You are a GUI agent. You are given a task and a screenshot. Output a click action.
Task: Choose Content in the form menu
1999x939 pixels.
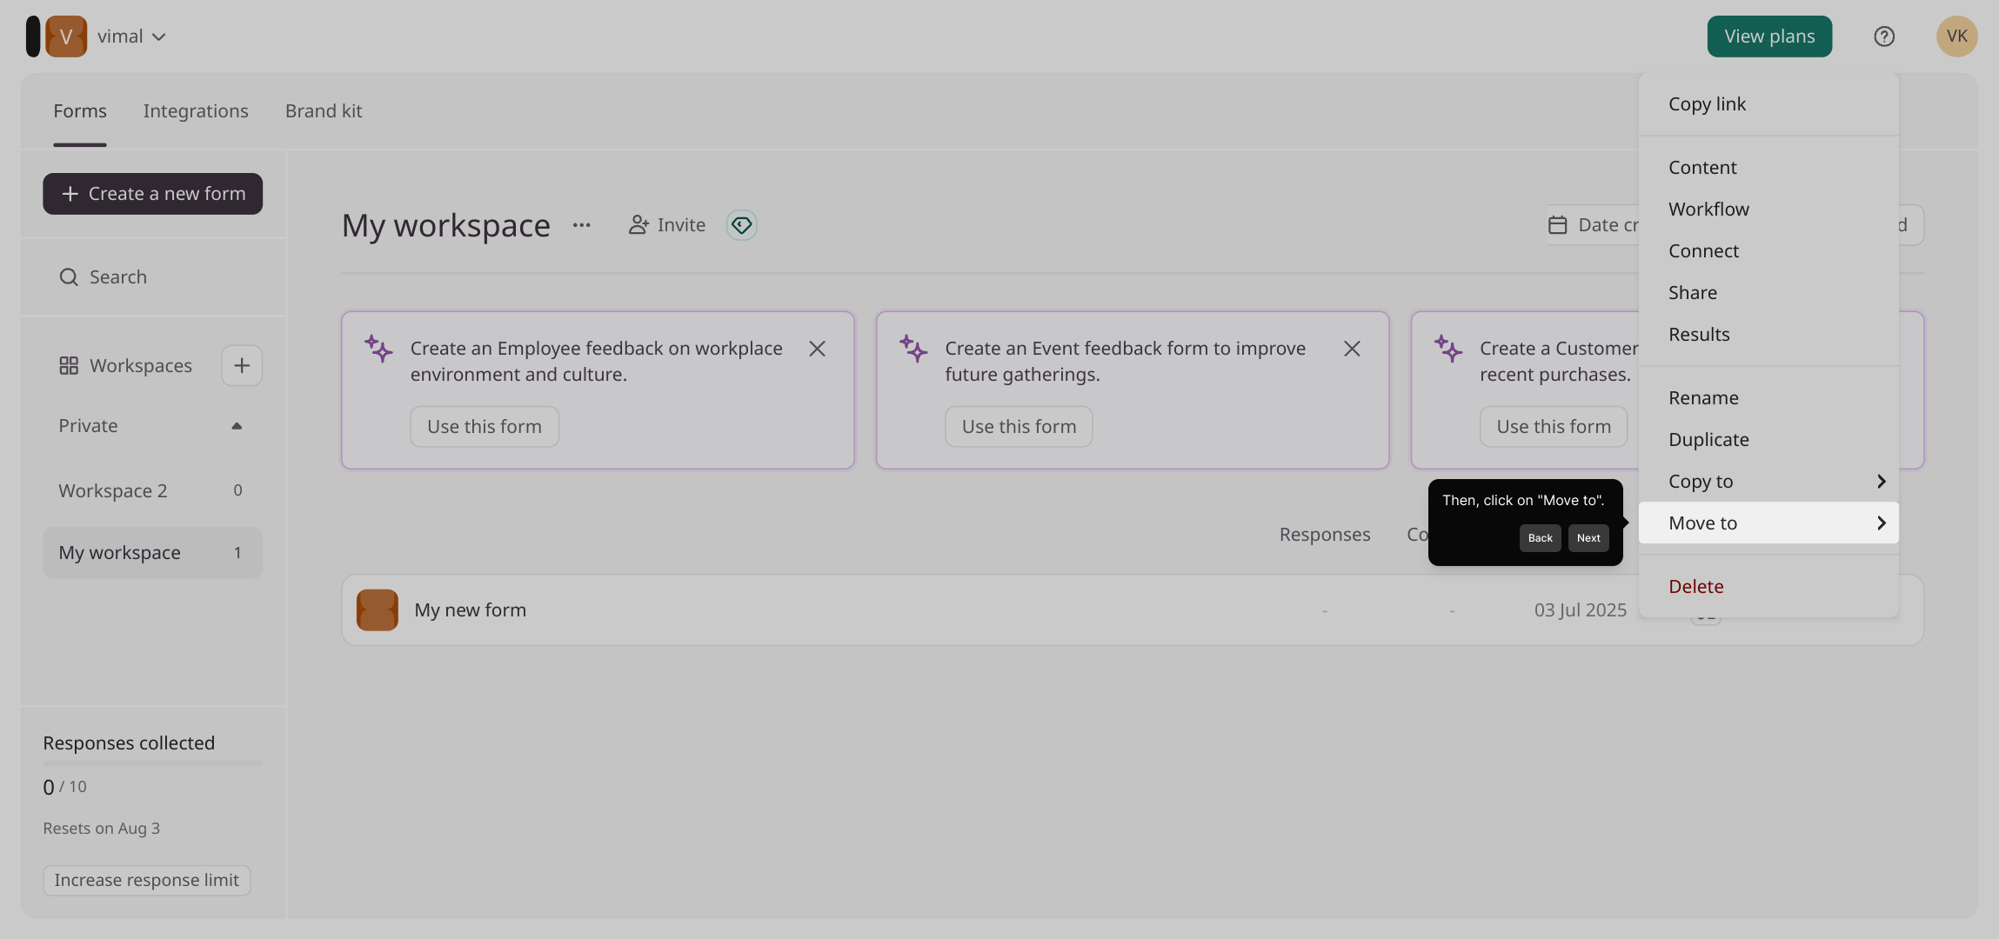(1768, 168)
